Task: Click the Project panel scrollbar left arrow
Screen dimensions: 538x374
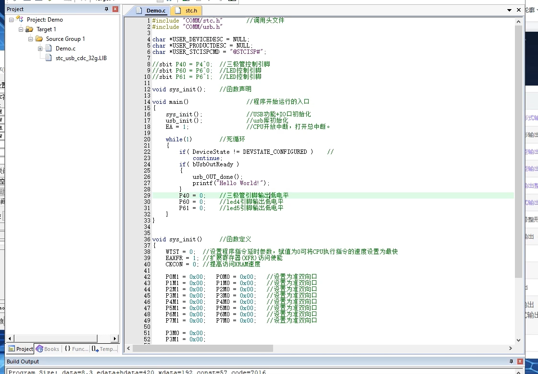Action: (10, 338)
